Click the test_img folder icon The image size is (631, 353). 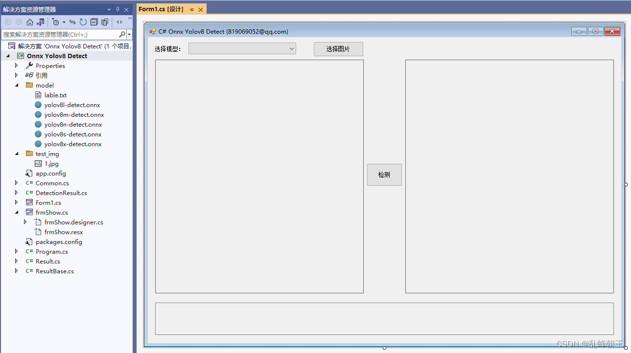point(29,154)
